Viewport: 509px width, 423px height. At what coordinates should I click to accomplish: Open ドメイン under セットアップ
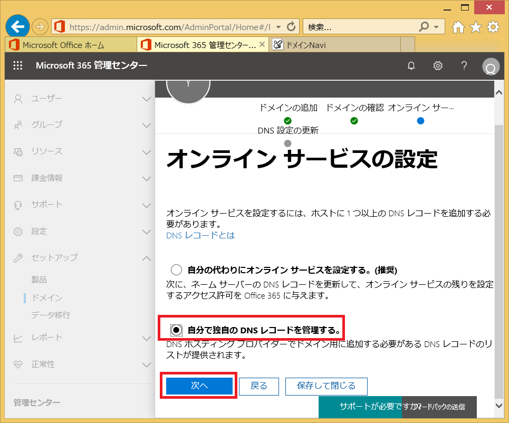(x=47, y=297)
